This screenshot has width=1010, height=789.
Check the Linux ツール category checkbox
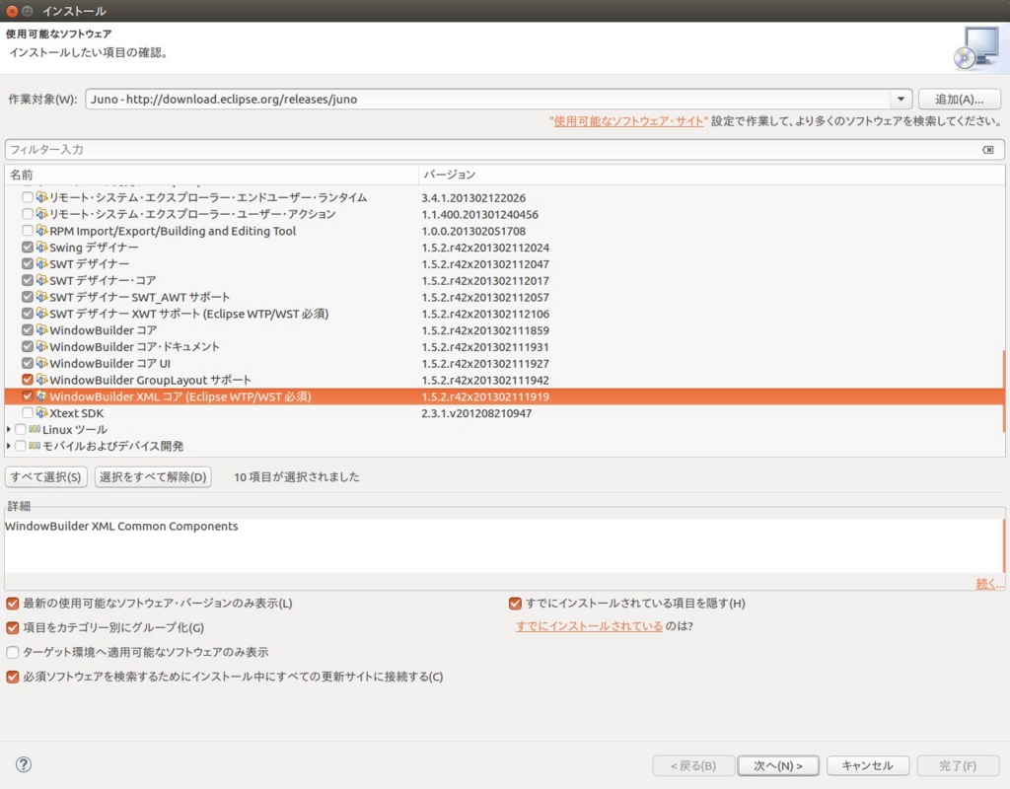click(x=20, y=429)
